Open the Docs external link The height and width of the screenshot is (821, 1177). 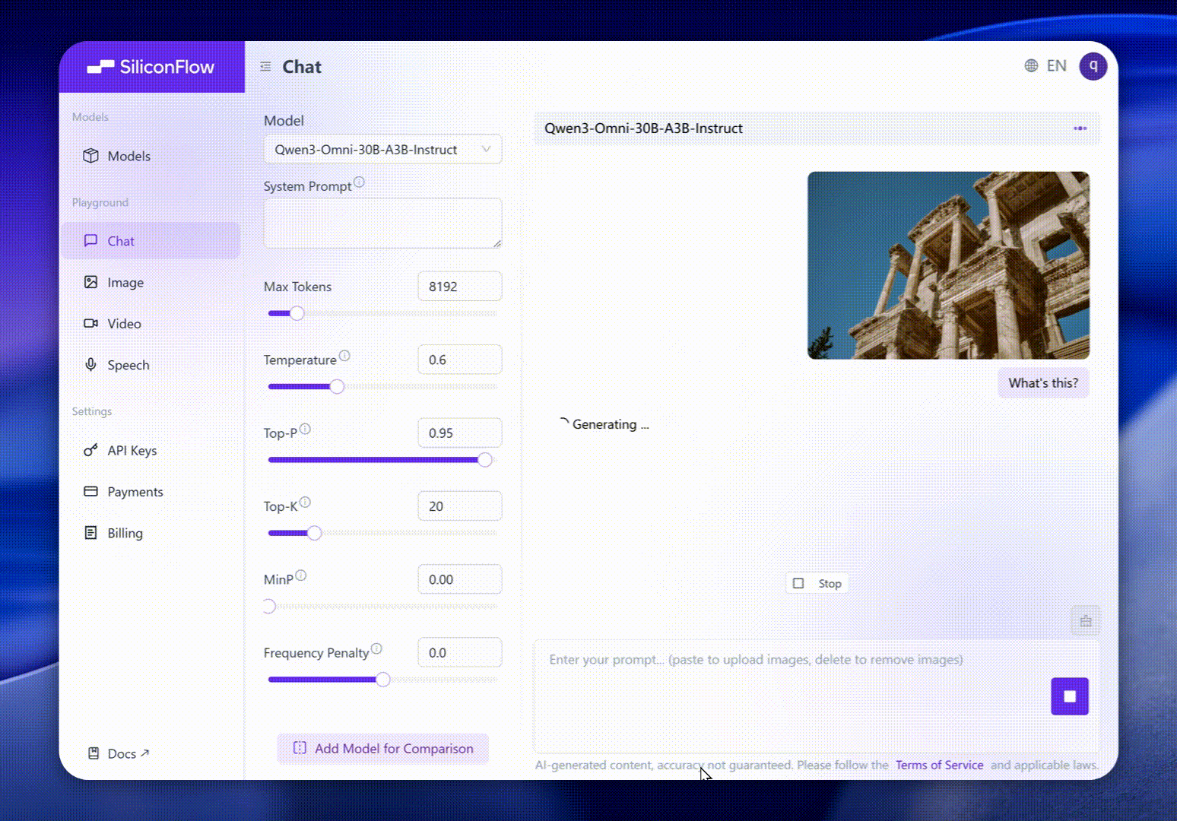[119, 753]
